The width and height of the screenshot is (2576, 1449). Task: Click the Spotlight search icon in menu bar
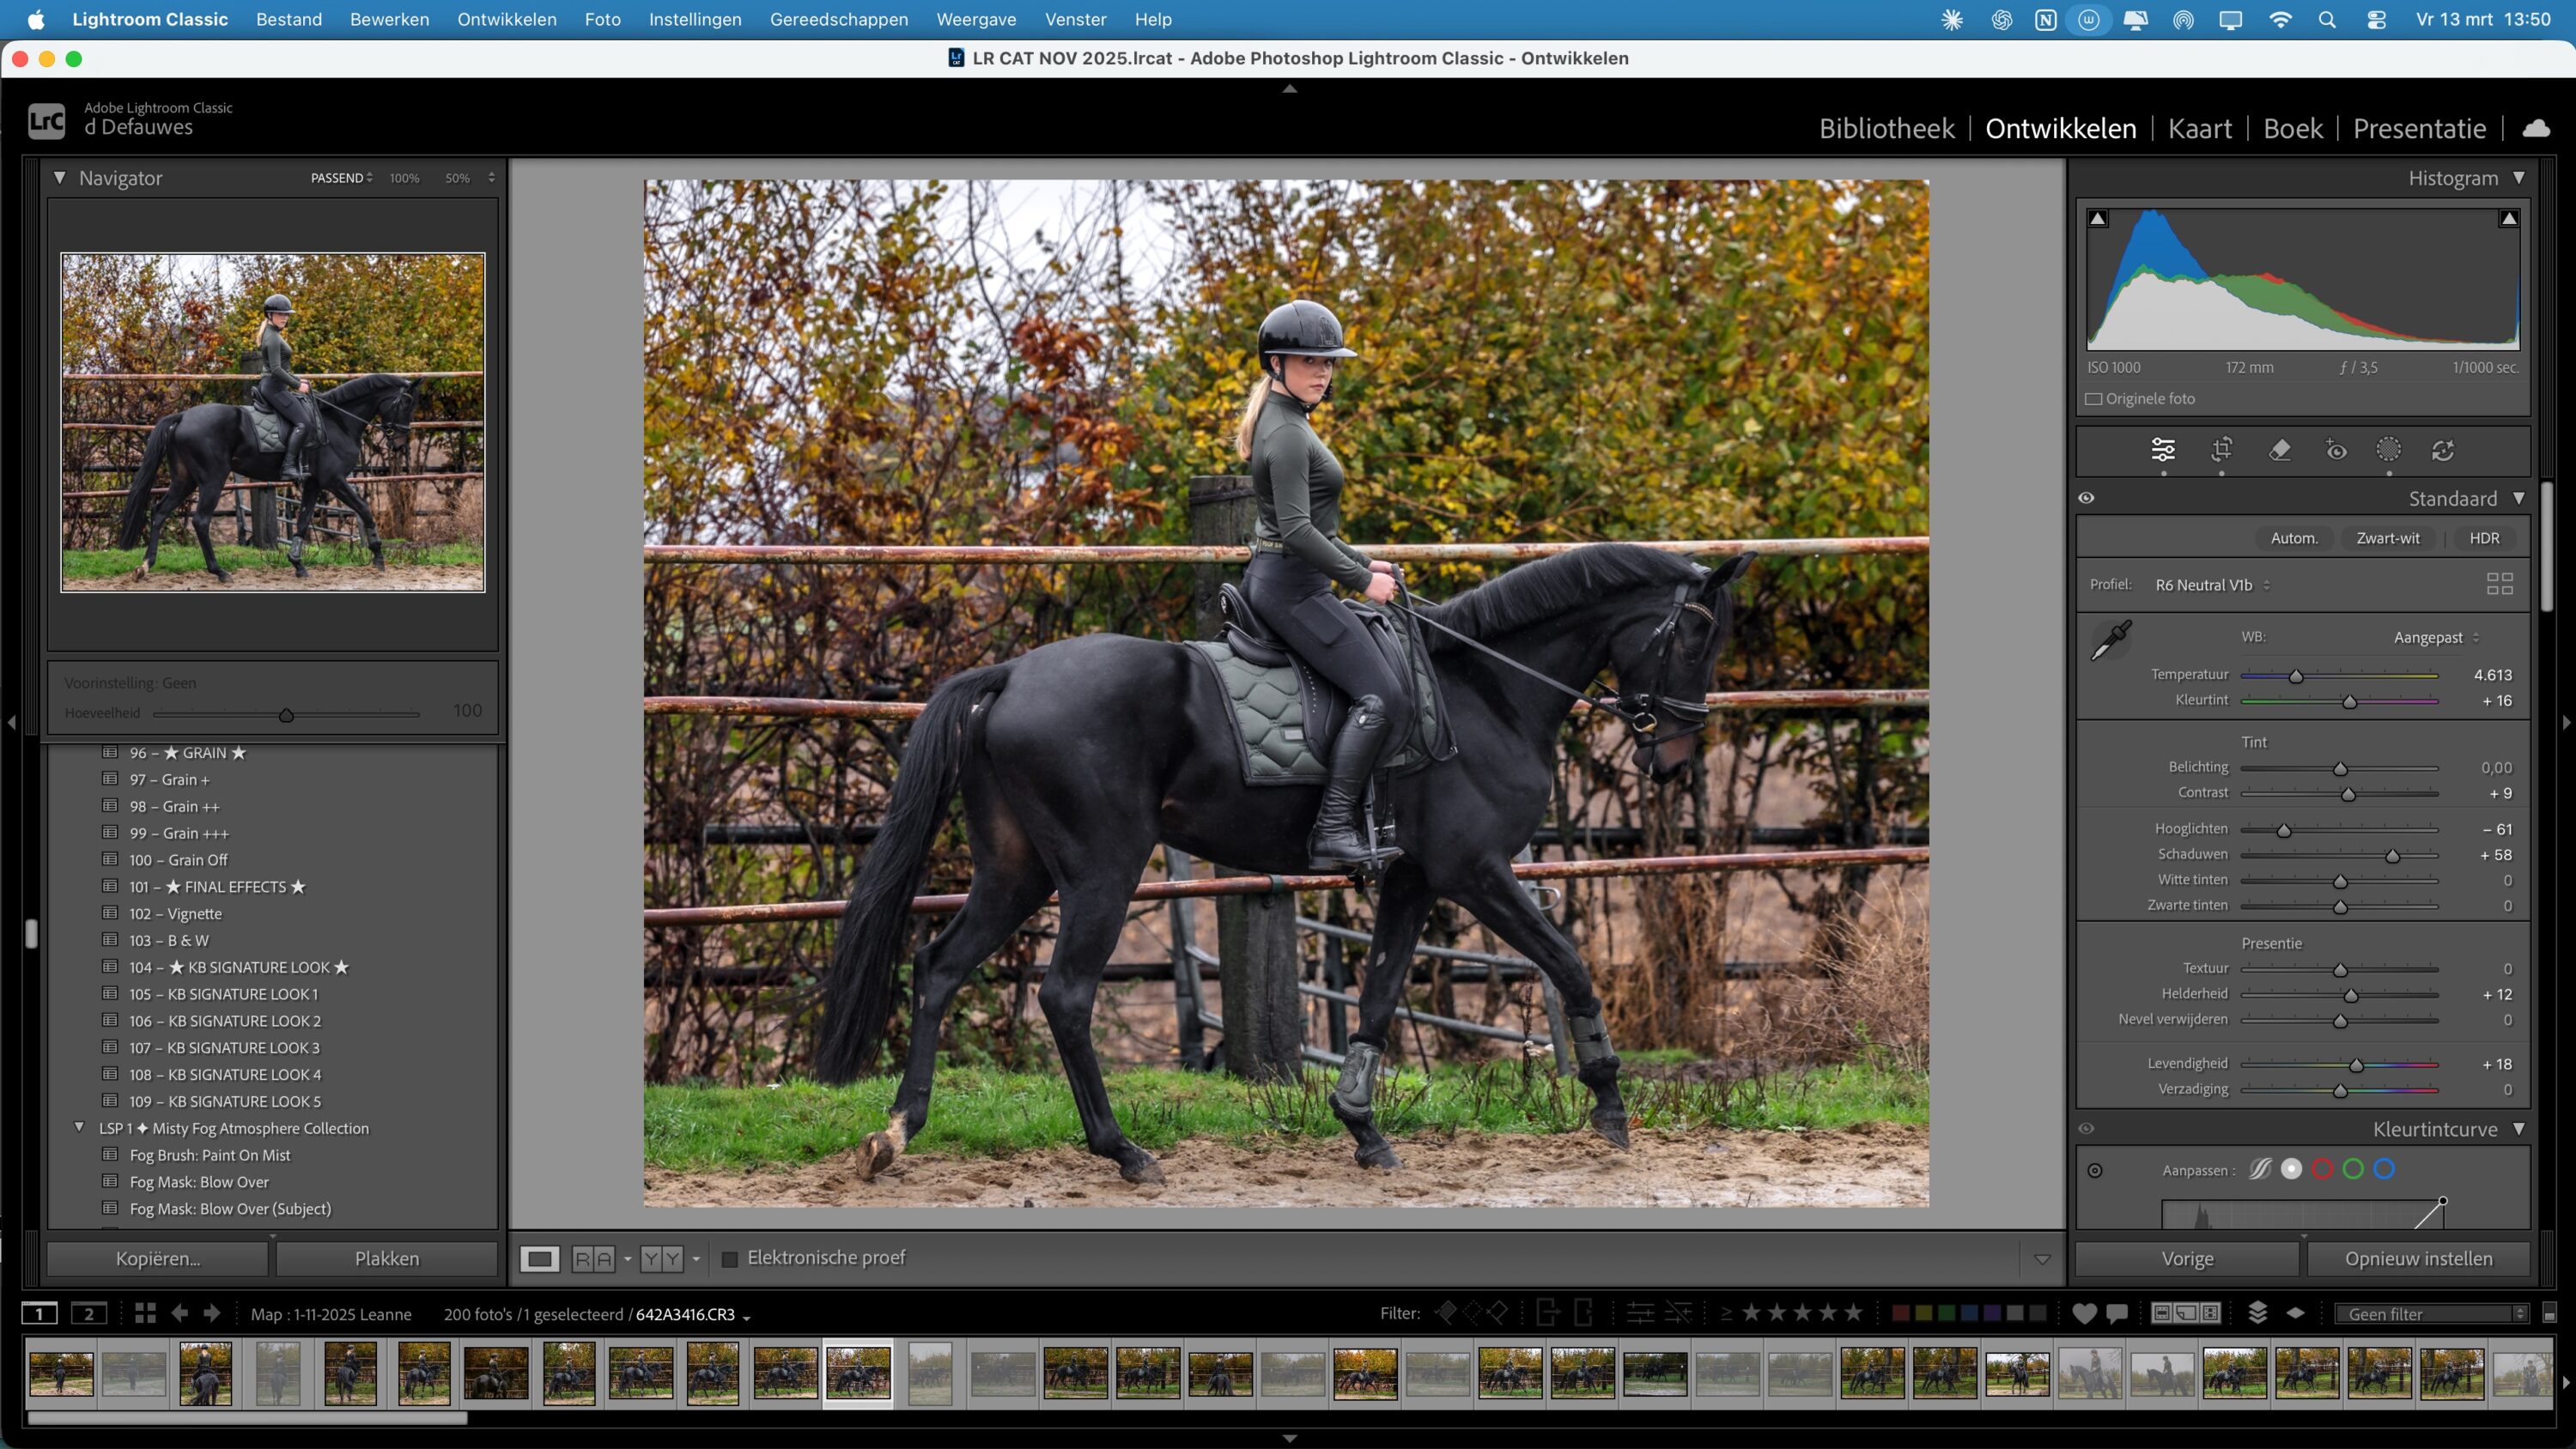point(2328,19)
